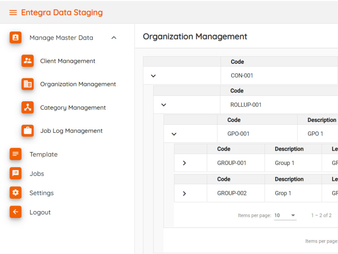Click the Organization Management building icon
The height and width of the screenshot is (254, 338).
(x=28, y=84)
